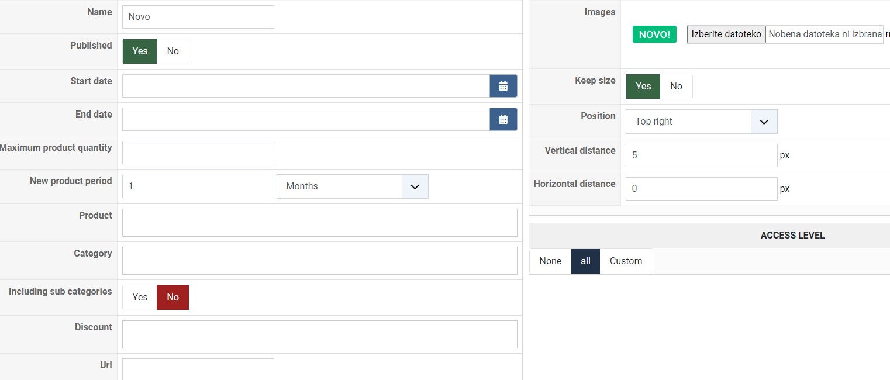
Task: Choose Custom access level
Action: (x=626, y=261)
